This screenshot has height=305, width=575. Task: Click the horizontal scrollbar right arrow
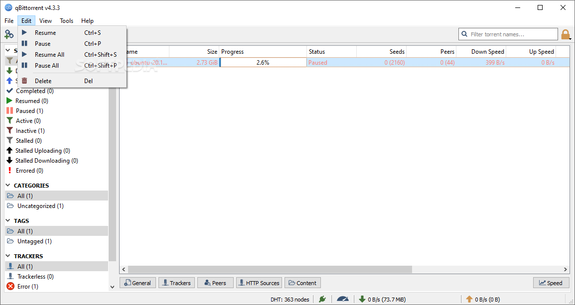(566, 270)
